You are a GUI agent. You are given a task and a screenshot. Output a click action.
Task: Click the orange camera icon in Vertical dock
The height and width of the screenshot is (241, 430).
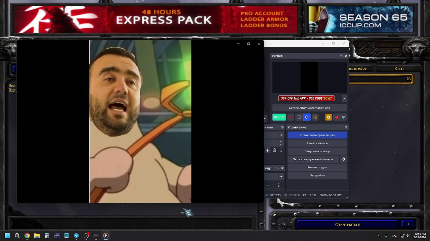click(315, 117)
